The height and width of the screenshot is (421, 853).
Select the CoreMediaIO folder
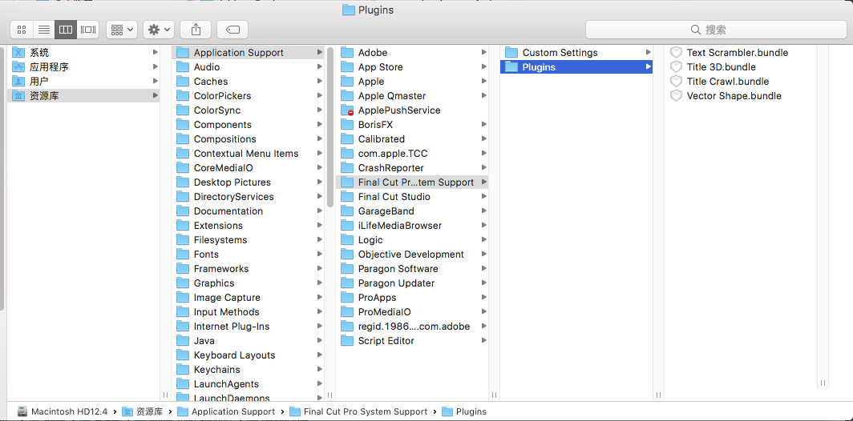(248, 168)
